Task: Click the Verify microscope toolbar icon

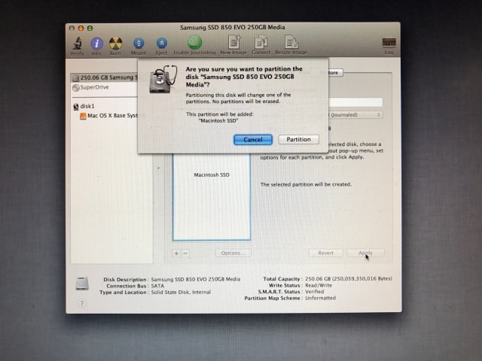Action: click(76, 44)
